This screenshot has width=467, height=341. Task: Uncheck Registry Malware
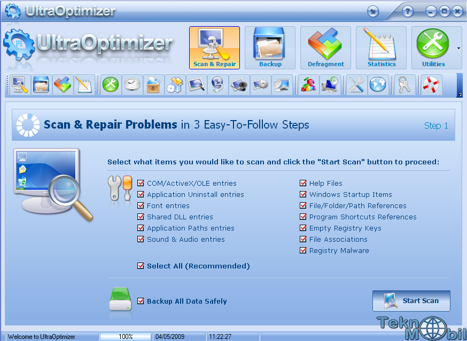(x=303, y=250)
